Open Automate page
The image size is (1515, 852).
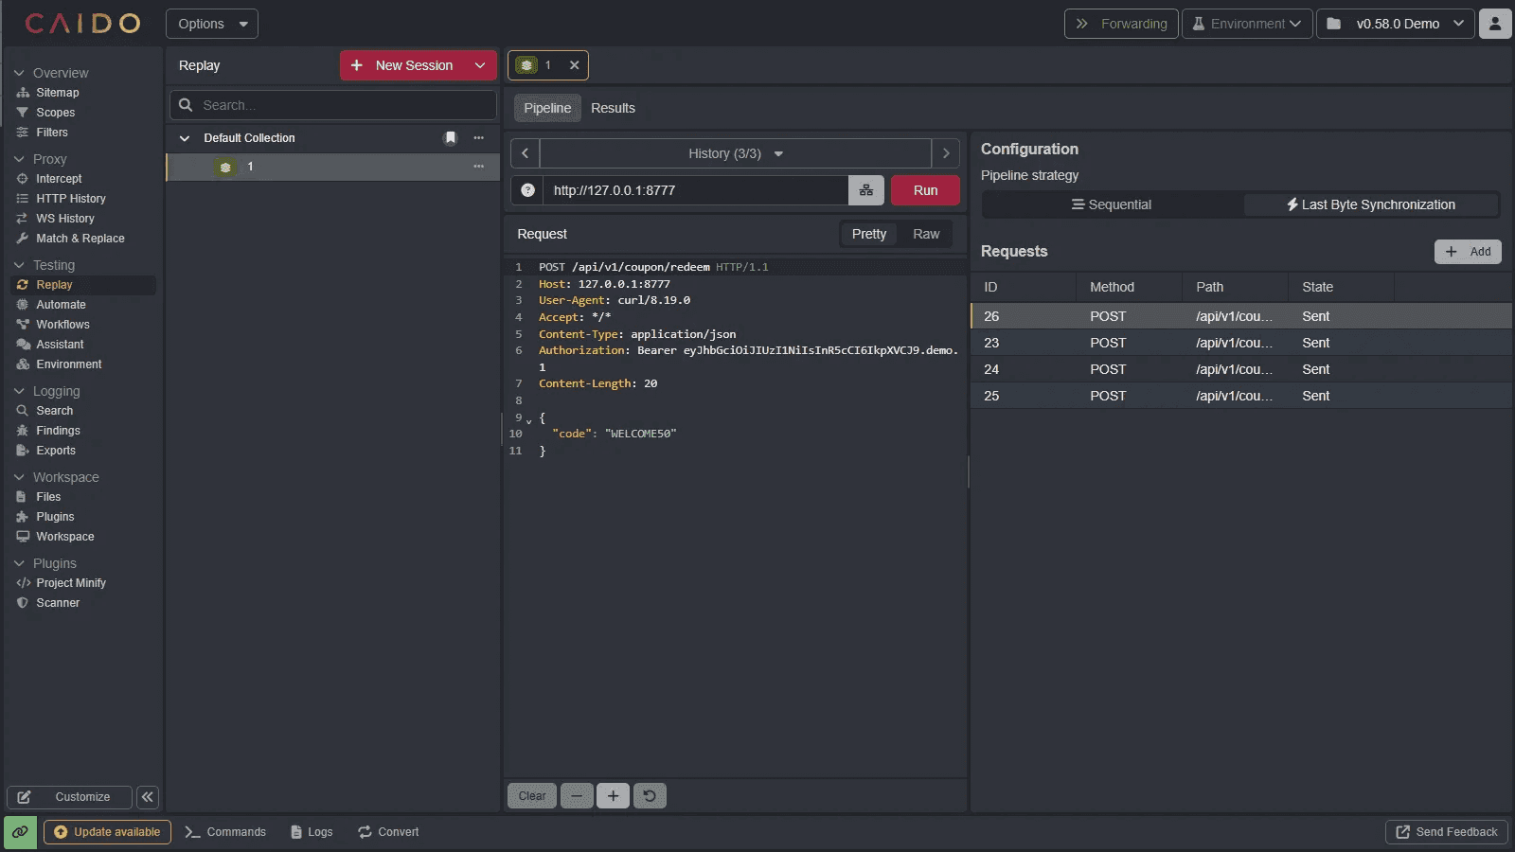(61, 305)
